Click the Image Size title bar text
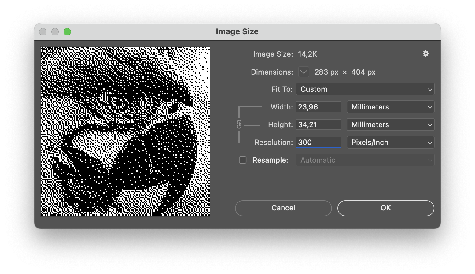This screenshot has width=475, height=274. coord(237,31)
